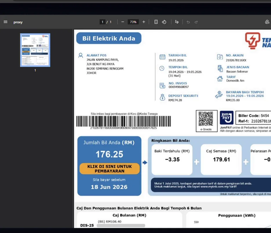Click the proxy document title

[x=18, y=22]
